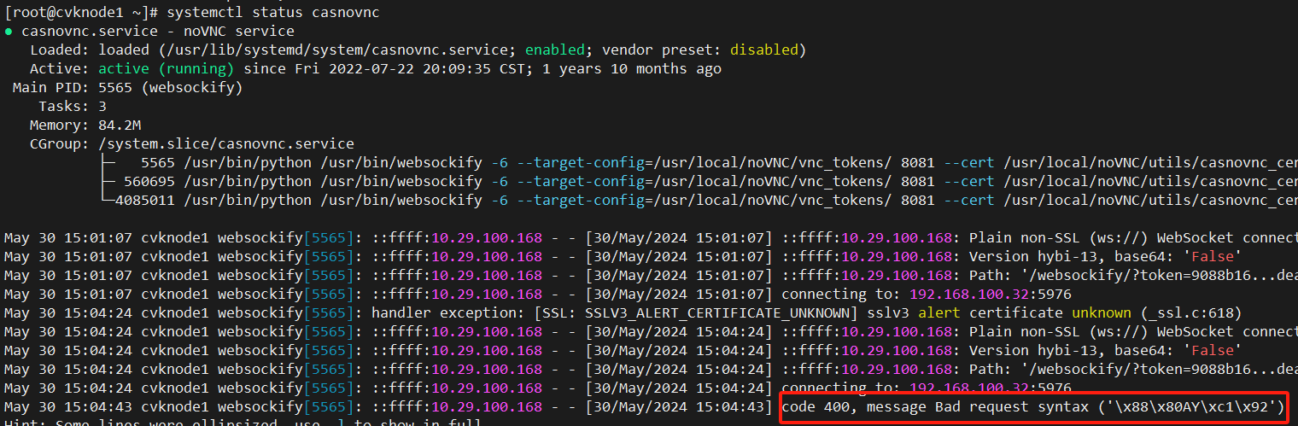Click the Main PID 5565 (websockify) value
This screenshot has height=426, width=1298.
[x=171, y=88]
